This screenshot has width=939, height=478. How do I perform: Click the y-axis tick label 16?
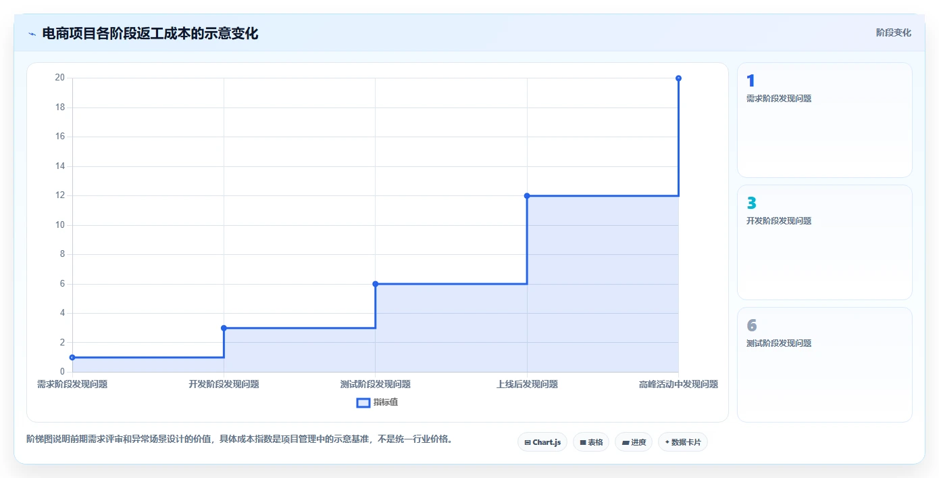point(60,137)
